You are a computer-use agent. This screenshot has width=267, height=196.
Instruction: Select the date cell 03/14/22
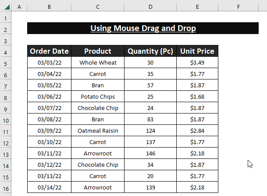pyautogui.click(x=49, y=187)
